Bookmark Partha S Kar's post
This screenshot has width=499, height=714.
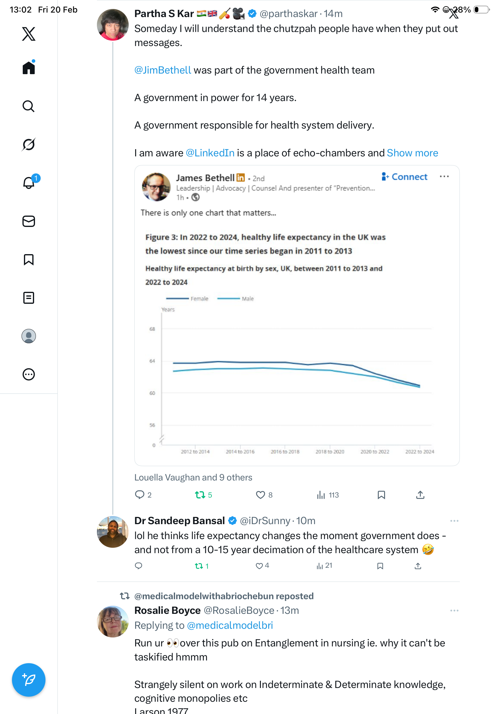(x=381, y=495)
